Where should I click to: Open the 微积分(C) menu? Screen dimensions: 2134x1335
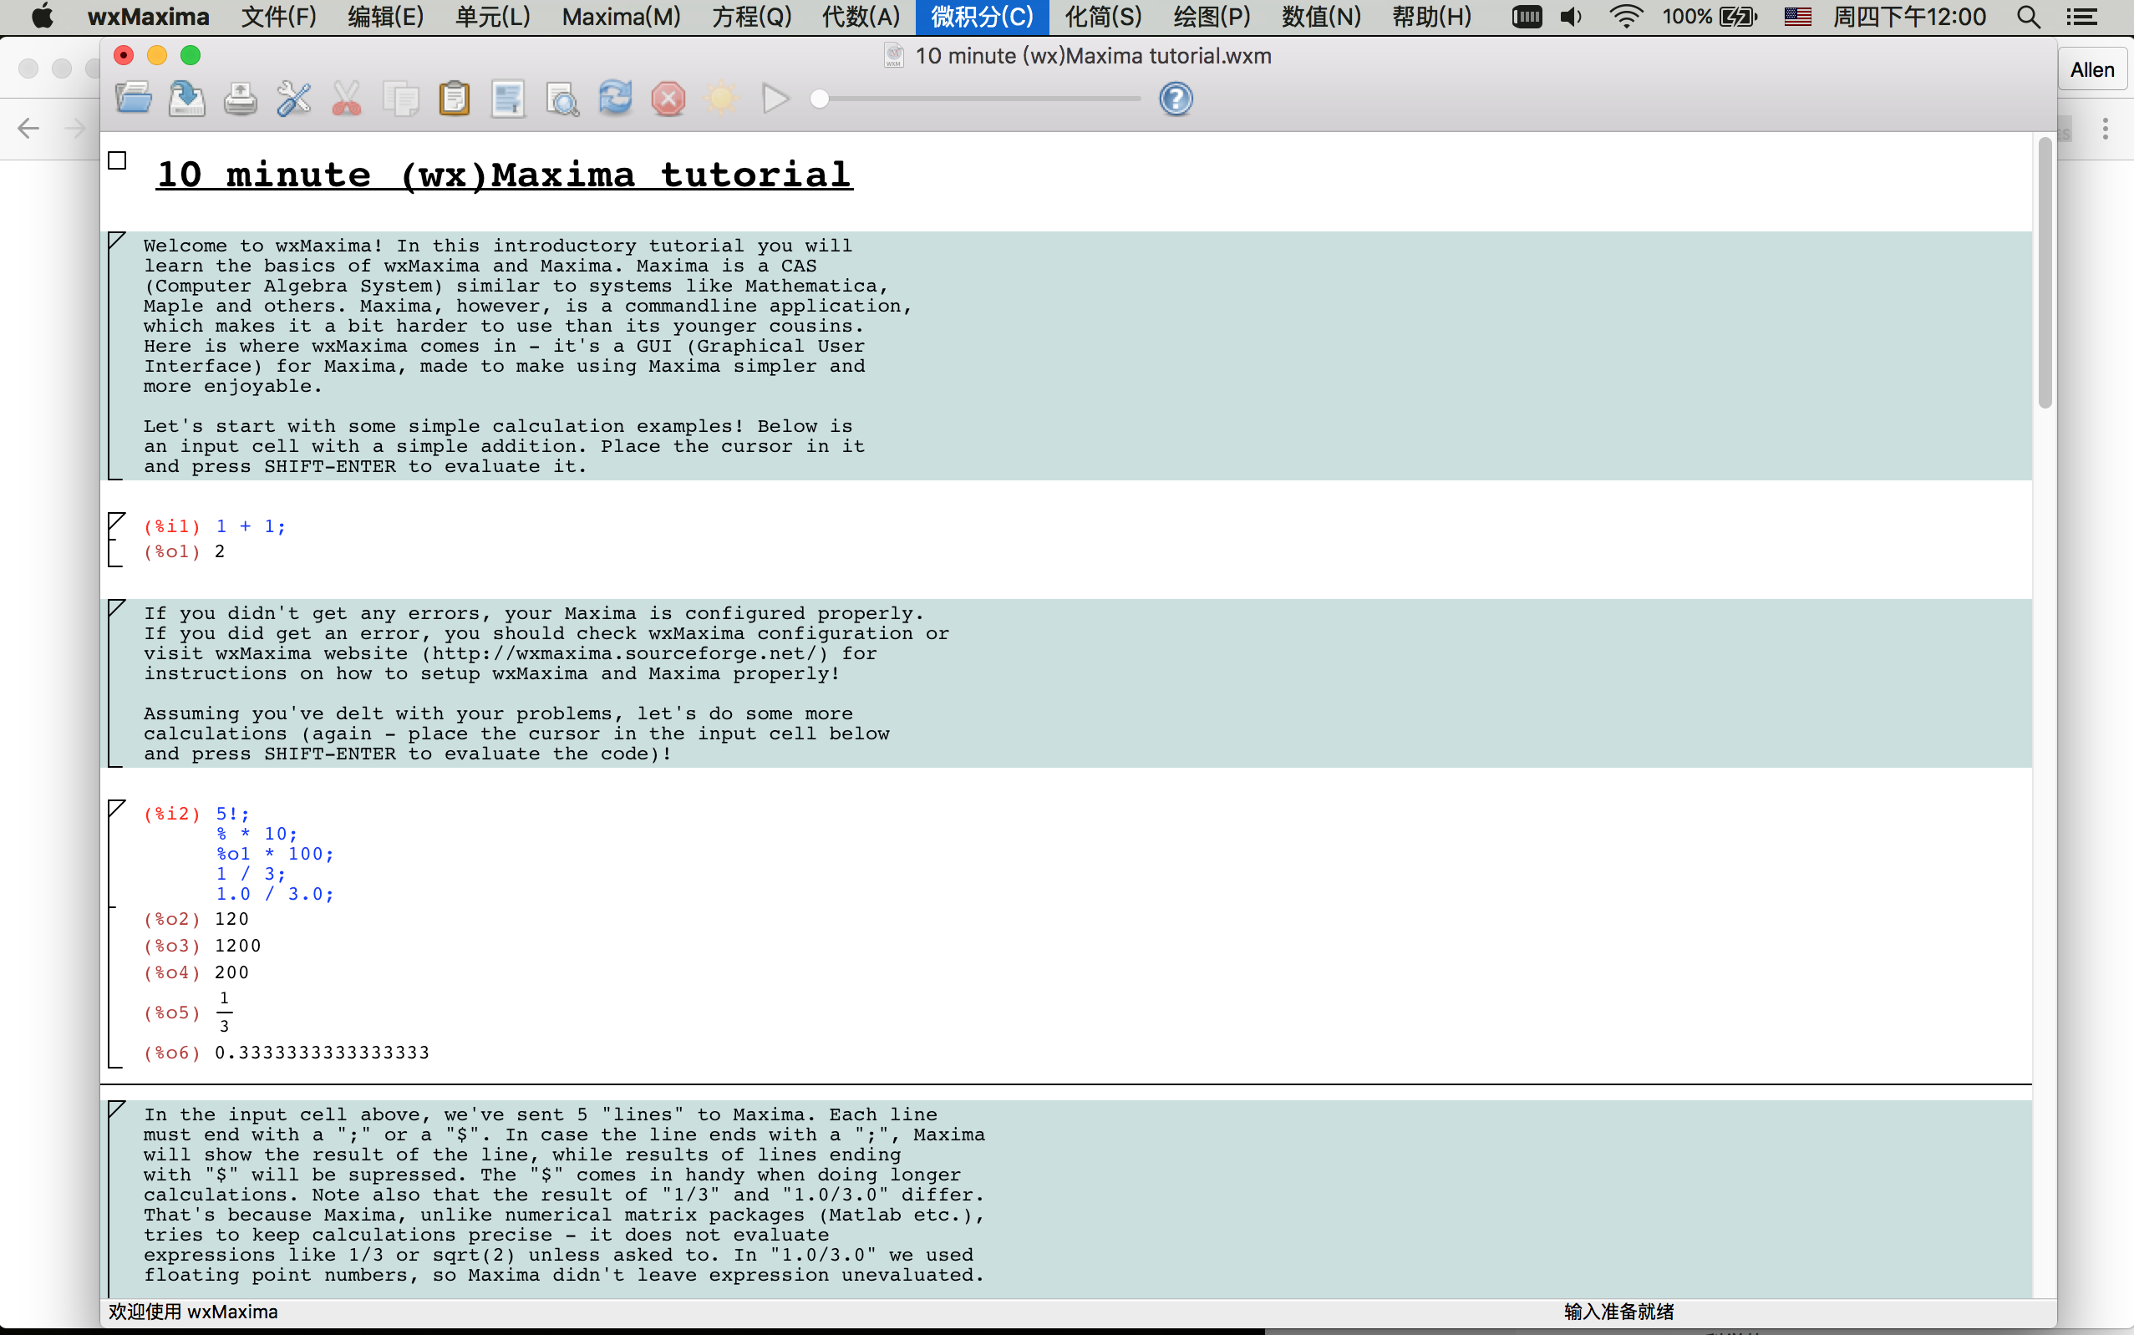pos(981,17)
